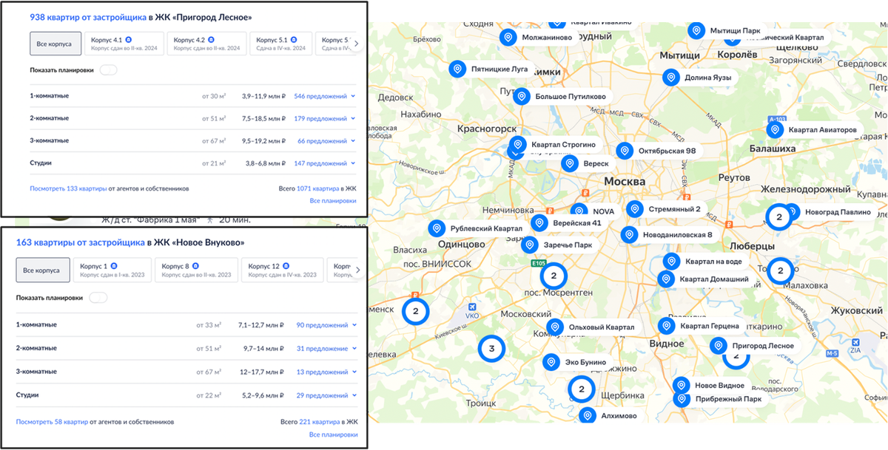Switch to the Корпус 12 tab
The image size is (888, 450).
pos(282,270)
